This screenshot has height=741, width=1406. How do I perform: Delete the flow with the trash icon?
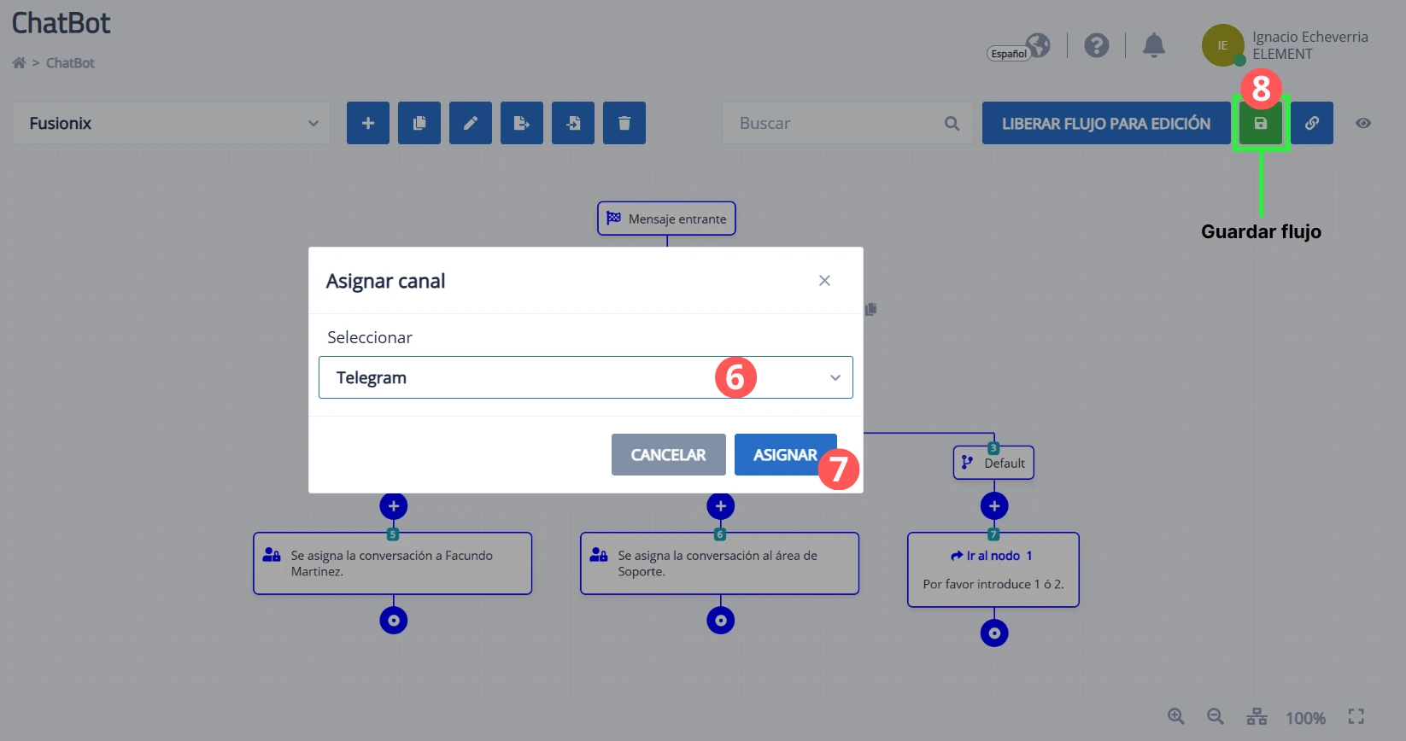[x=624, y=123]
